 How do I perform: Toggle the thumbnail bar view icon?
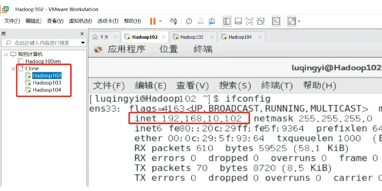click(238, 21)
